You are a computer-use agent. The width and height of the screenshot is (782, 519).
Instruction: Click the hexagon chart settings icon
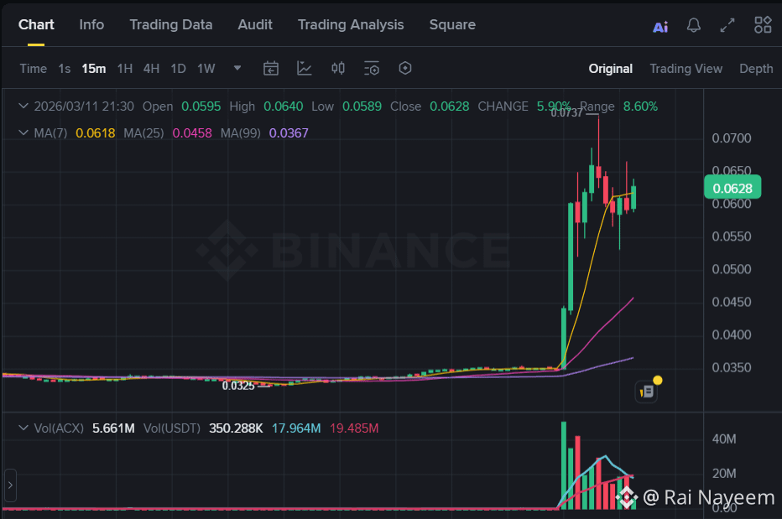click(x=405, y=68)
